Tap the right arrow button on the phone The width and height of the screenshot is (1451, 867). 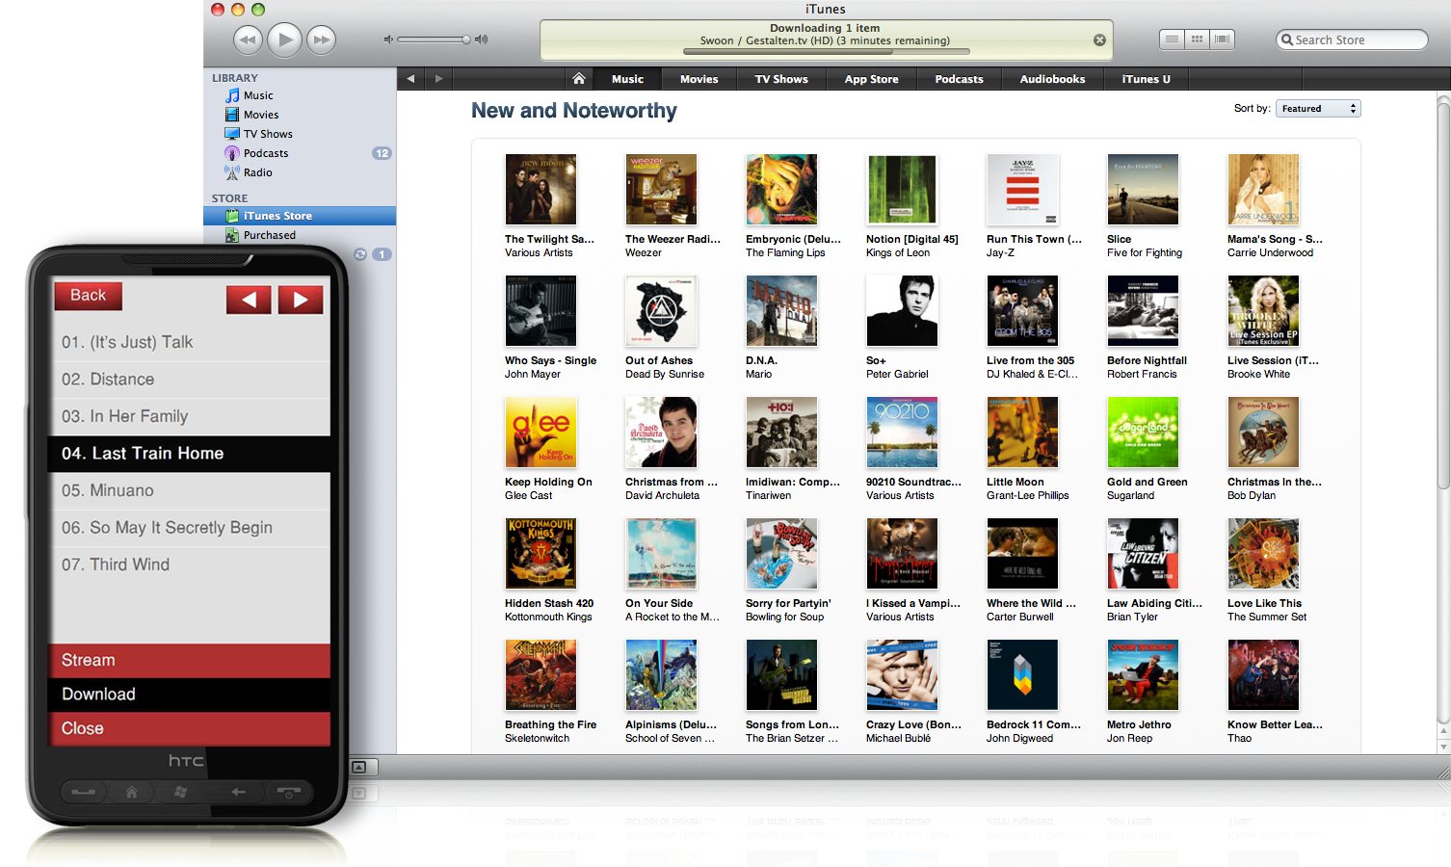301,300
